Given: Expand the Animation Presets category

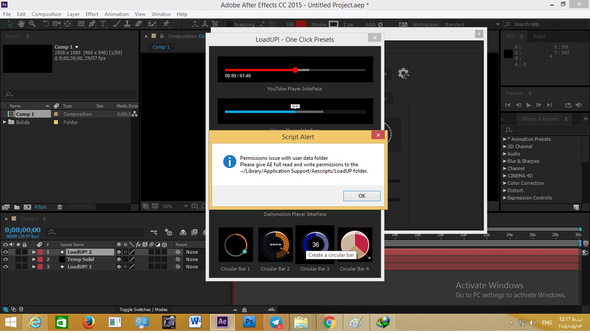Looking at the screenshot, I should [504, 139].
